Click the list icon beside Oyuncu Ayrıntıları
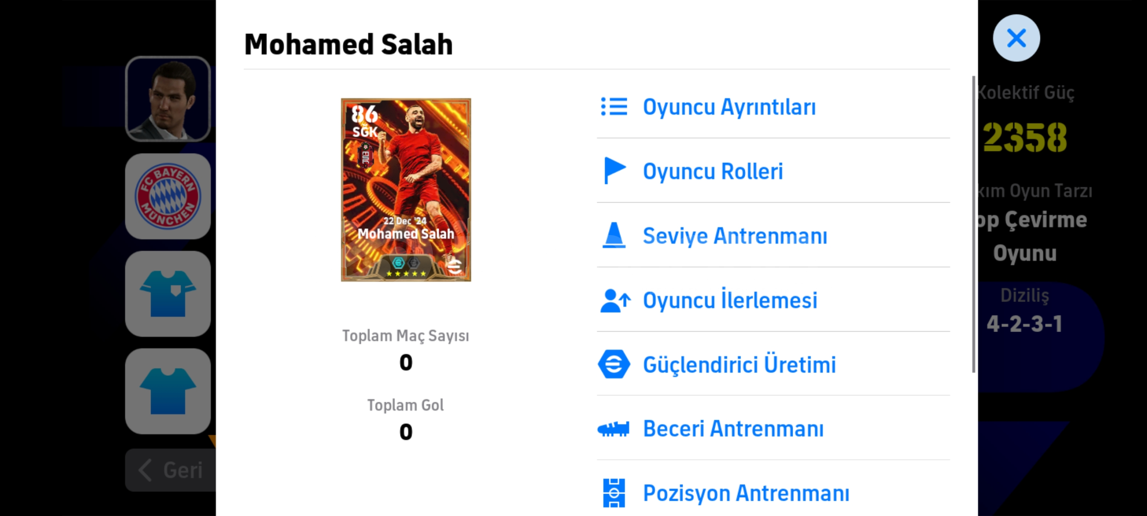 tap(614, 107)
